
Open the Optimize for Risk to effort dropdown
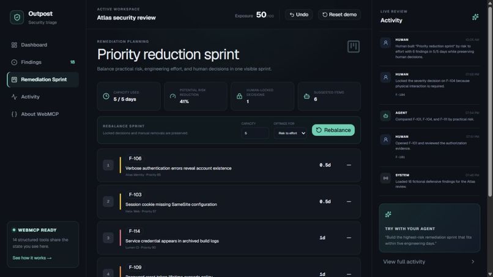pos(291,133)
